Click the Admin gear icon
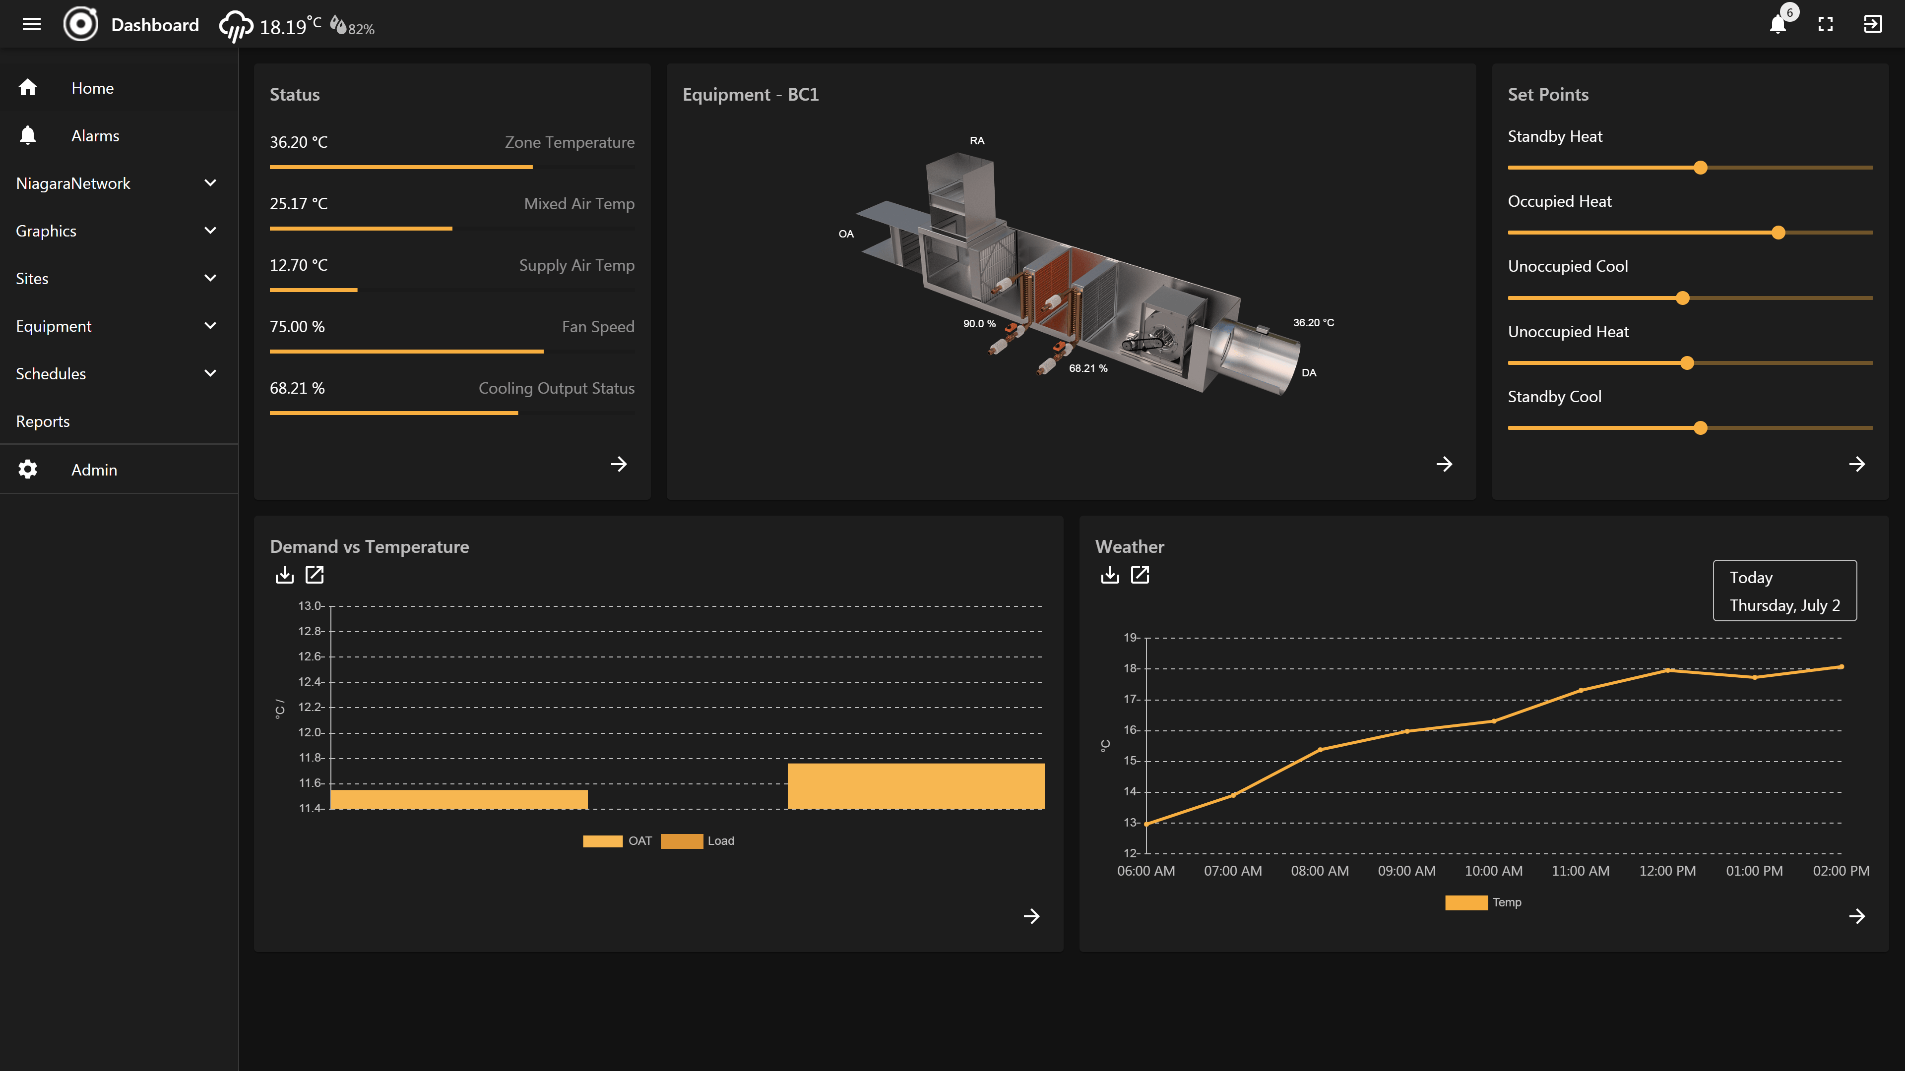This screenshot has width=1905, height=1071. [28, 470]
